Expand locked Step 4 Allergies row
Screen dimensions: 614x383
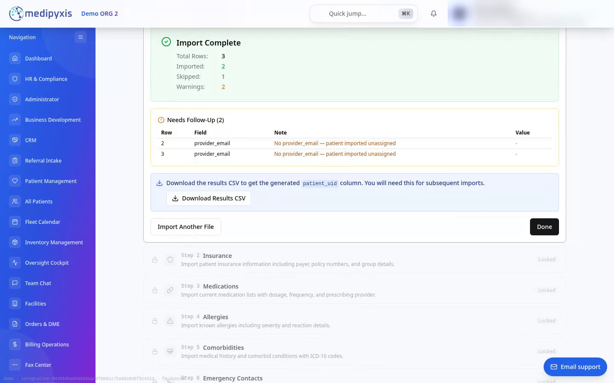tap(355, 321)
